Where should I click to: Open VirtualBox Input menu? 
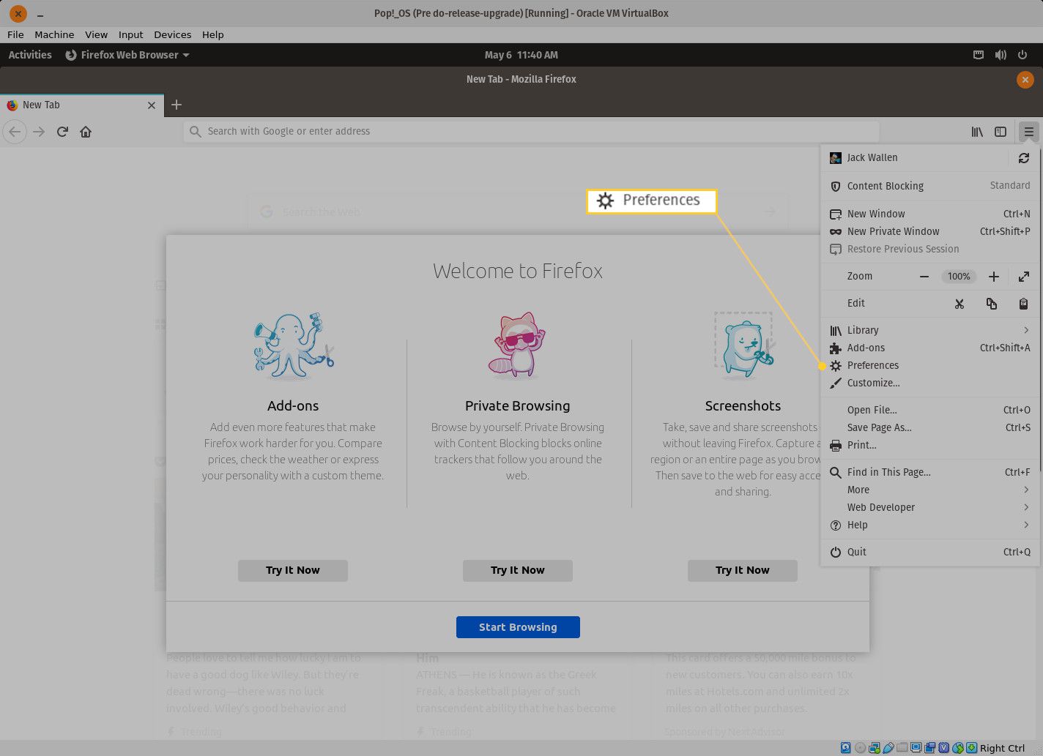[x=131, y=34]
